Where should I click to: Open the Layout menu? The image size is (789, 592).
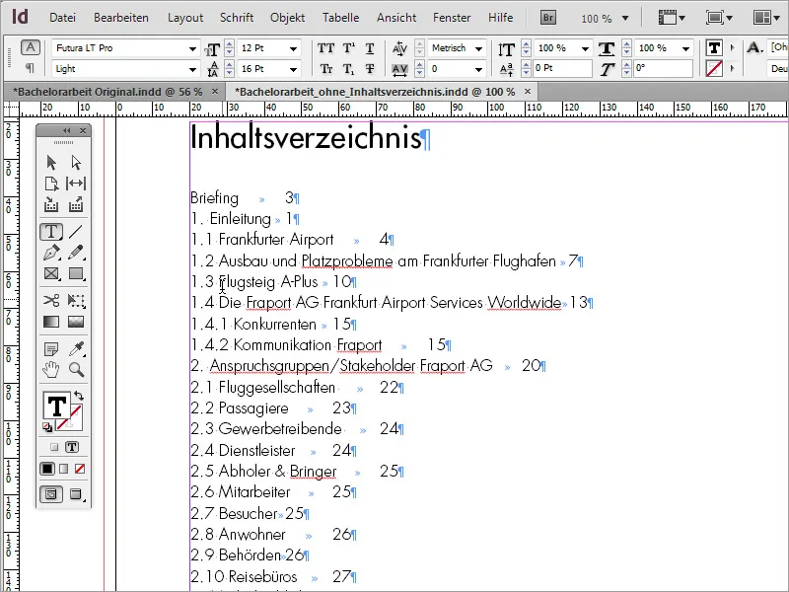tap(185, 18)
